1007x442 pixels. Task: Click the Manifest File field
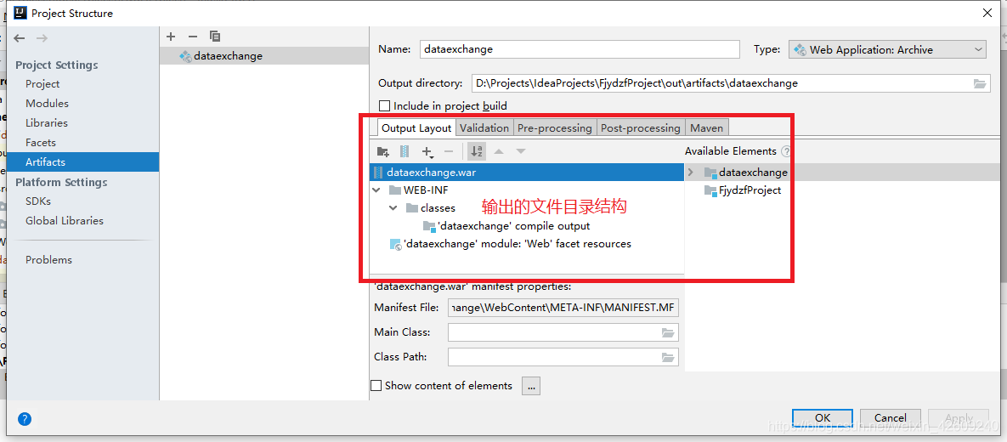click(563, 308)
